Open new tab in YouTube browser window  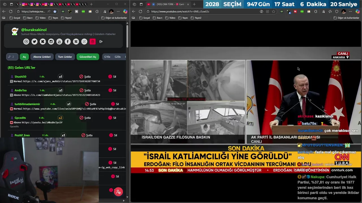click(194, 4)
